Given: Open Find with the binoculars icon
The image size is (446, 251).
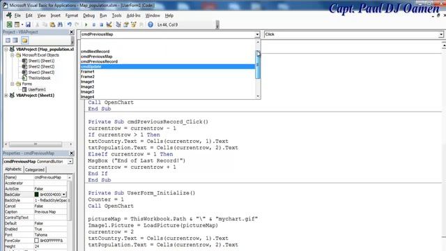Looking at the screenshot, I should click(x=60, y=25).
